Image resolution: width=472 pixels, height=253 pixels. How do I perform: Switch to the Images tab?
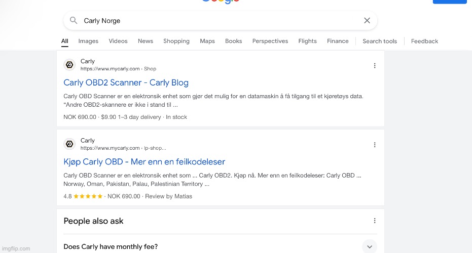[x=88, y=41]
